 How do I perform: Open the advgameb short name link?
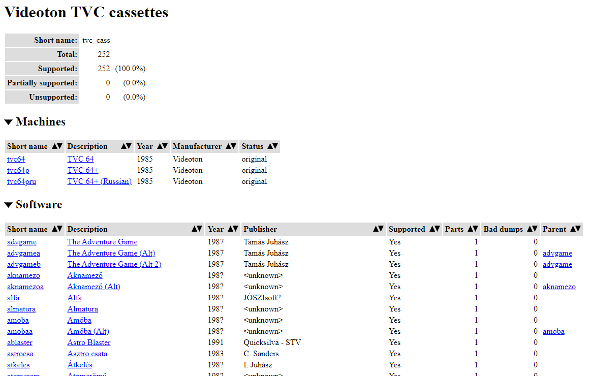(24, 265)
